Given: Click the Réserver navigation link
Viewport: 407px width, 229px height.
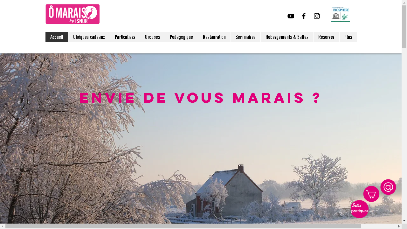Looking at the screenshot, I should (326, 37).
